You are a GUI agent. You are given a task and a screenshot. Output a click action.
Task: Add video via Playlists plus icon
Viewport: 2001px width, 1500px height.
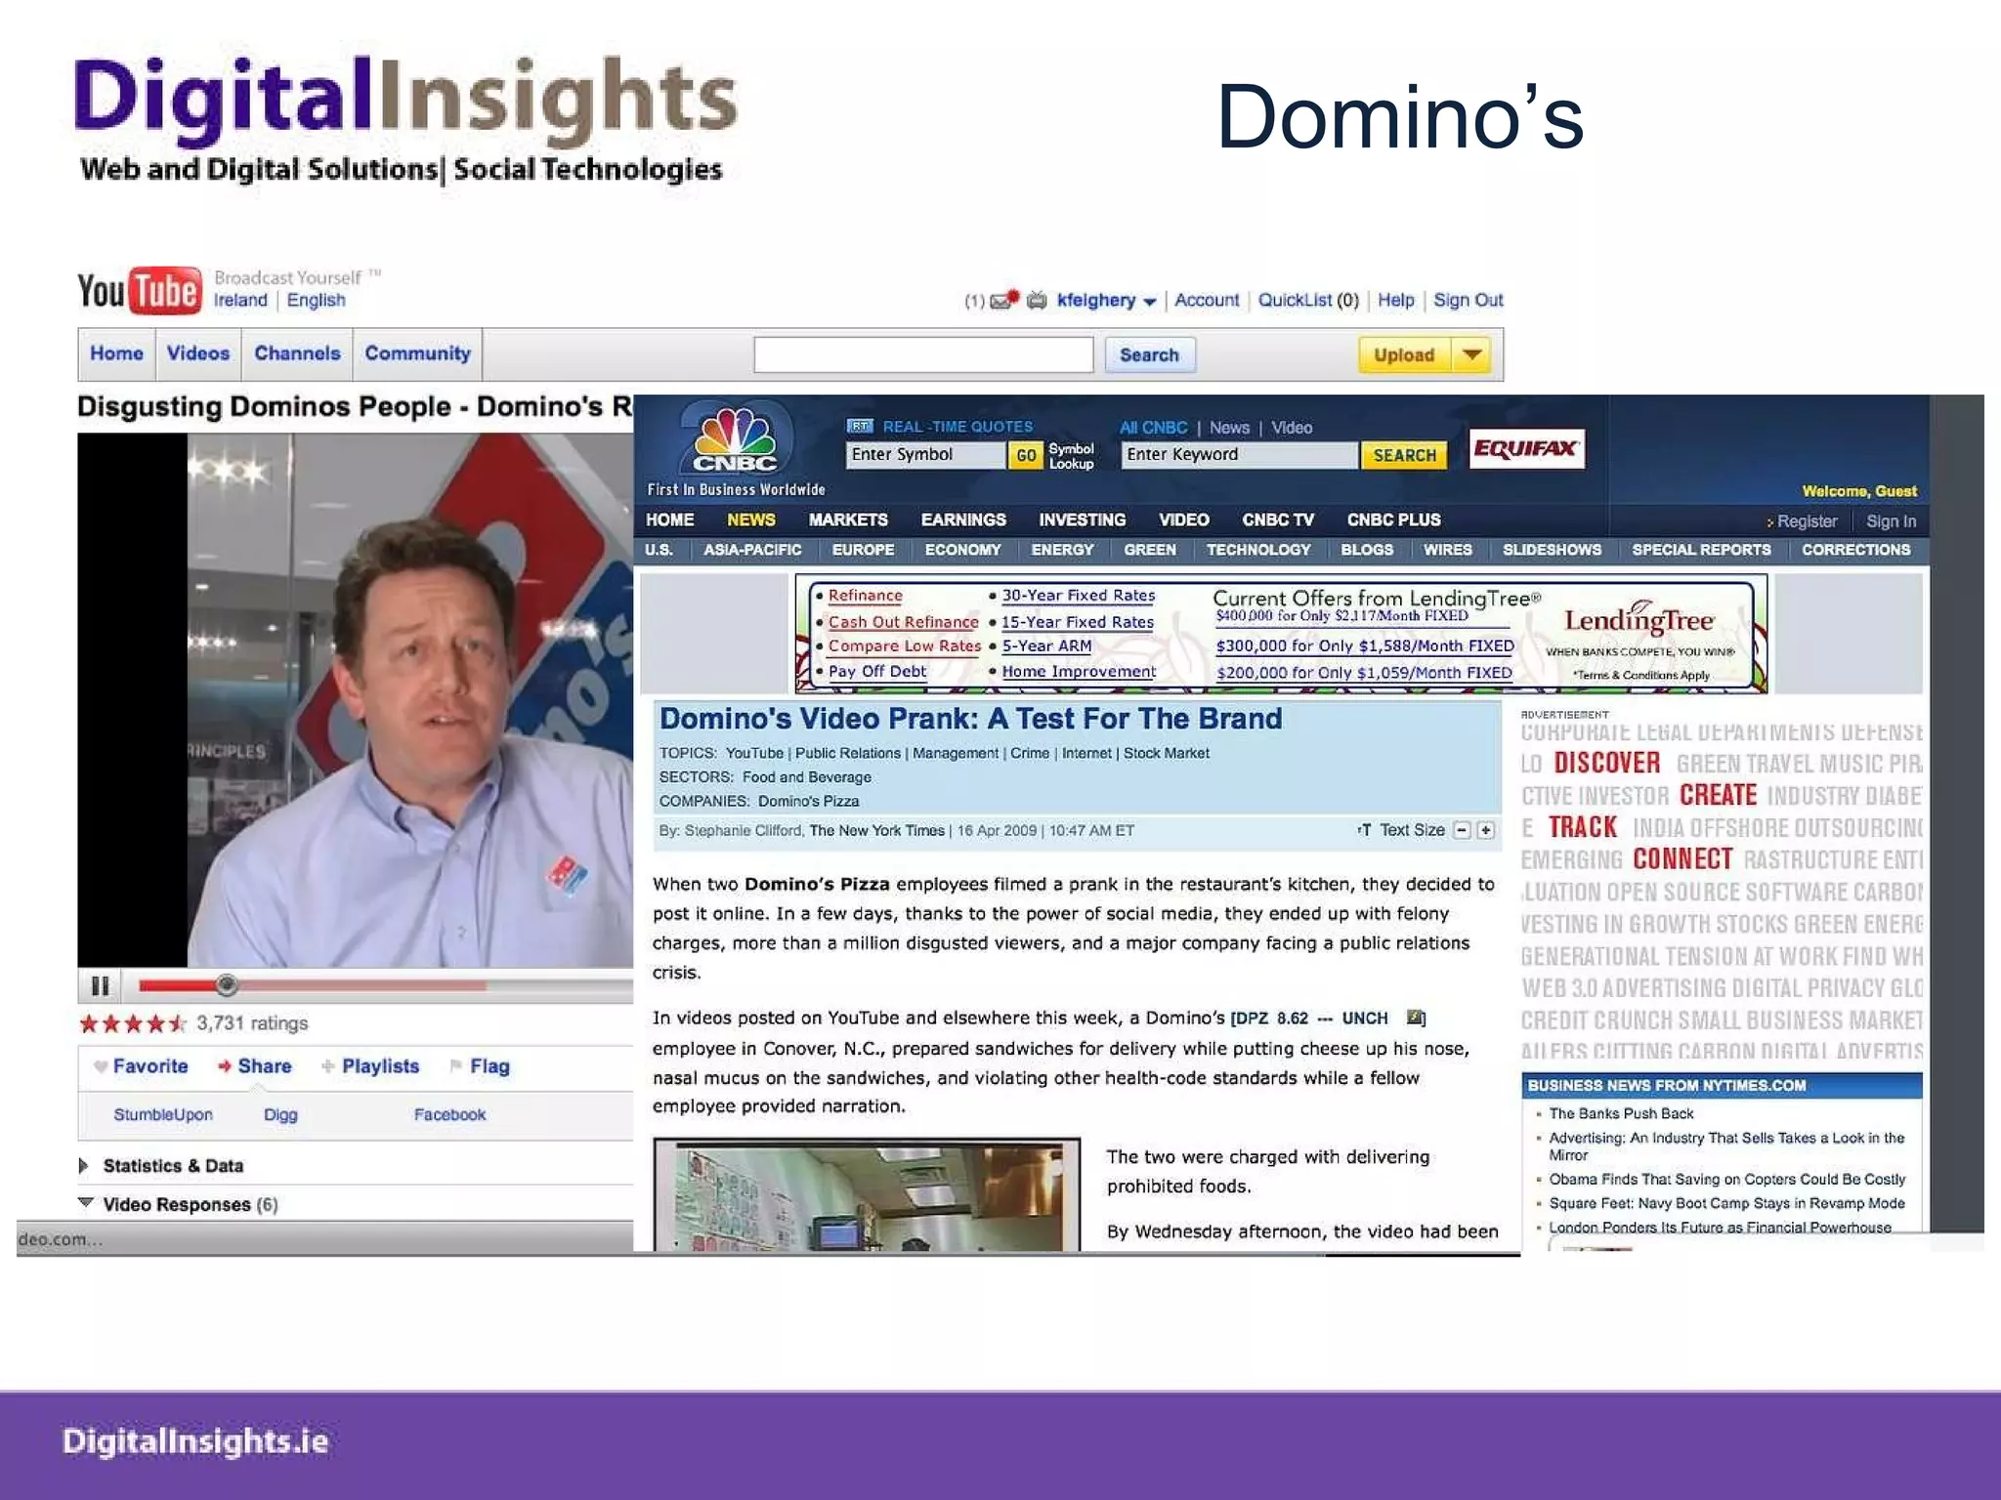[x=328, y=1066]
